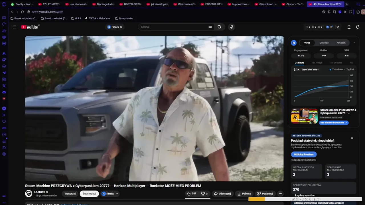This screenshot has width=365, height=205.
Task: Open downloads icon in Opera sidebar
Action: [x=4, y=141]
